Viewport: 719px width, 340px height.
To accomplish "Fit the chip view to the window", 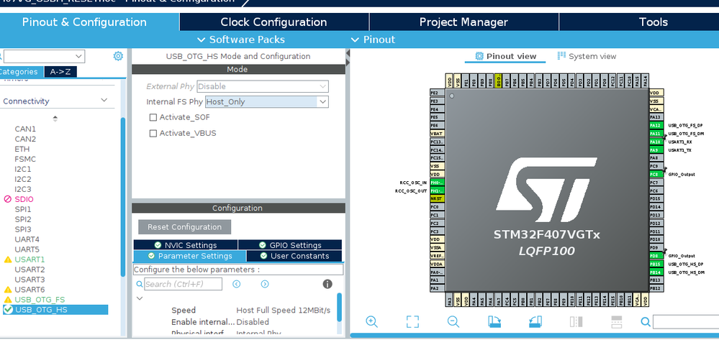I will coord(412,322).
